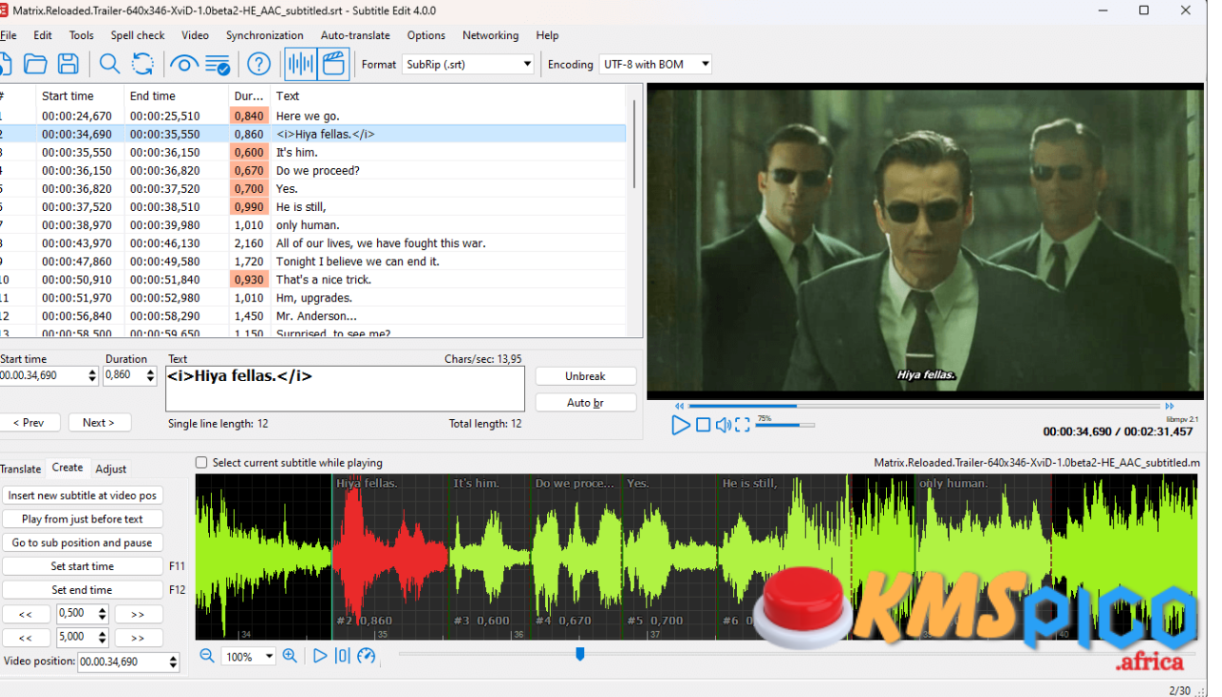
Task: Open waveform playback speed gauge icon
Action: point(366,656)
